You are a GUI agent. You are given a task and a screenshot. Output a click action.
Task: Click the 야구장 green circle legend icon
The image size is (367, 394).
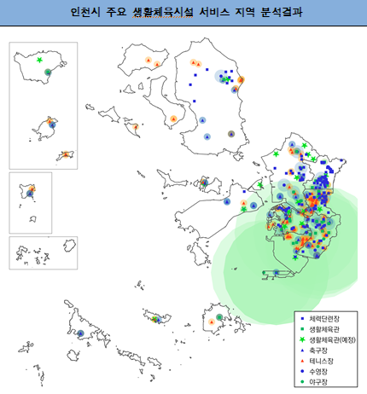[x=302, y=381]
